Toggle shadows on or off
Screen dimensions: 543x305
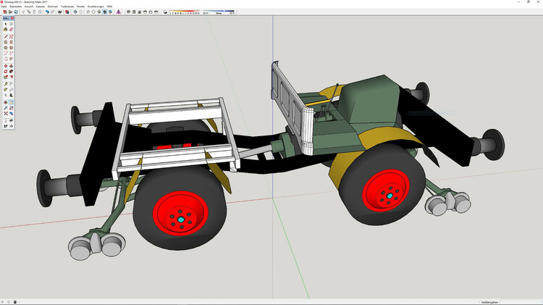coord(167,12)
